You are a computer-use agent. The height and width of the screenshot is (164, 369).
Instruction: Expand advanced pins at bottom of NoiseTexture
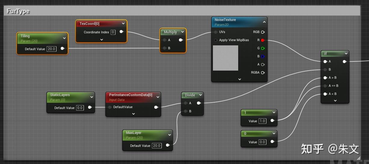click(239, 79)
